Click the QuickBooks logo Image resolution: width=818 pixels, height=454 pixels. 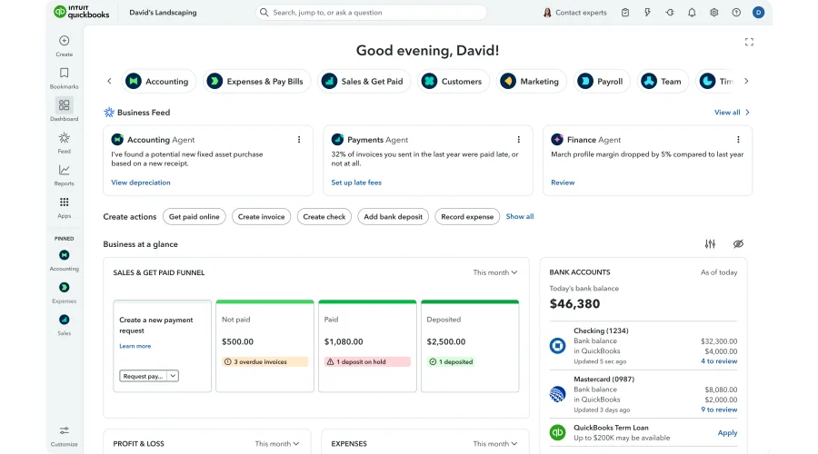click(82, 12)
